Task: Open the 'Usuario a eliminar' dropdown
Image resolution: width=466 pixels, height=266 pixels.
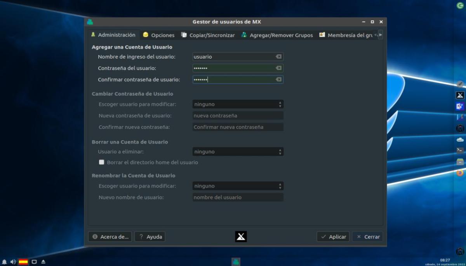Action: coord(238,152)
